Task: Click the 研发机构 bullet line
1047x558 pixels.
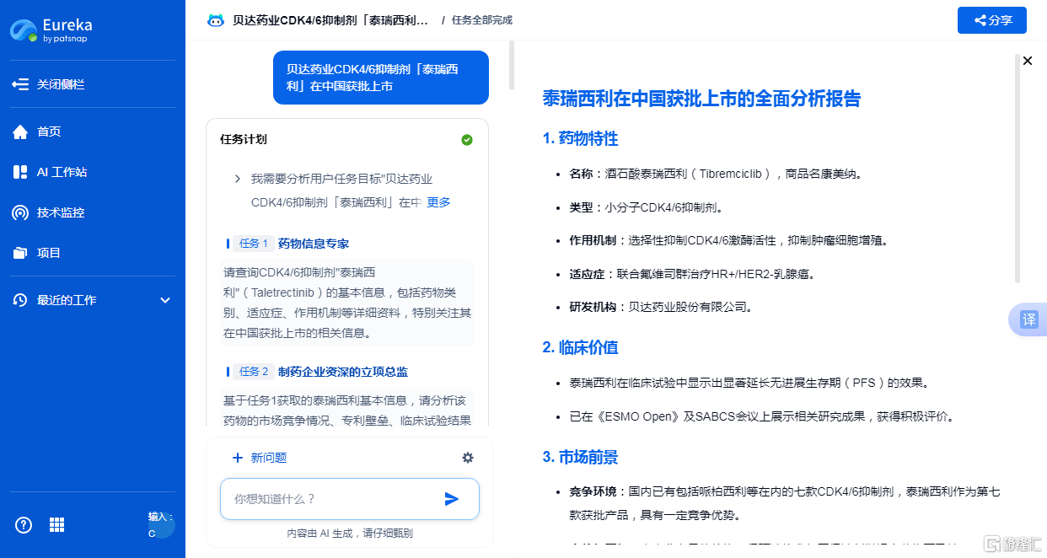Action: (x=661, y=307)
